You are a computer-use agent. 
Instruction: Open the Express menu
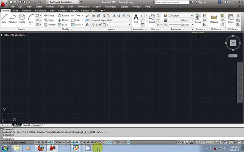(x=124, y=7)
